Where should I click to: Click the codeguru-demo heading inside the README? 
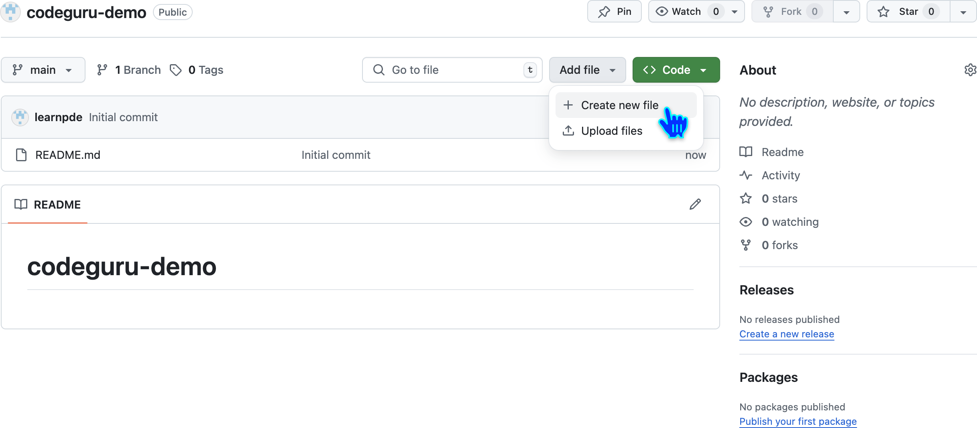[122, 267]
